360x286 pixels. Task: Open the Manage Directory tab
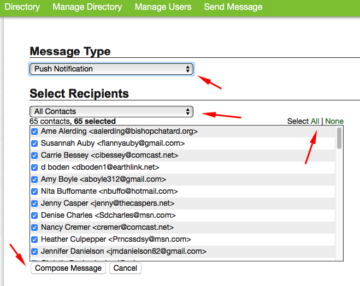(x=87, y=7)
